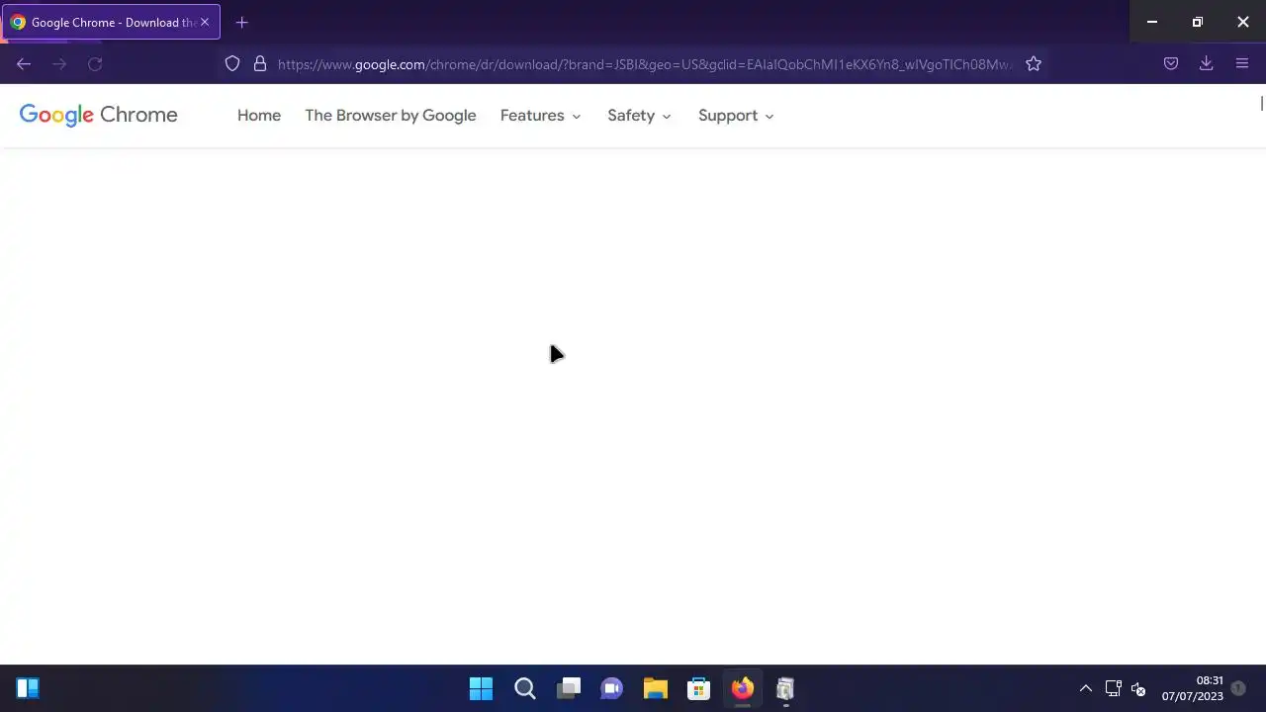Launch the Teams Chat taskbar icon

click(612, 688)
